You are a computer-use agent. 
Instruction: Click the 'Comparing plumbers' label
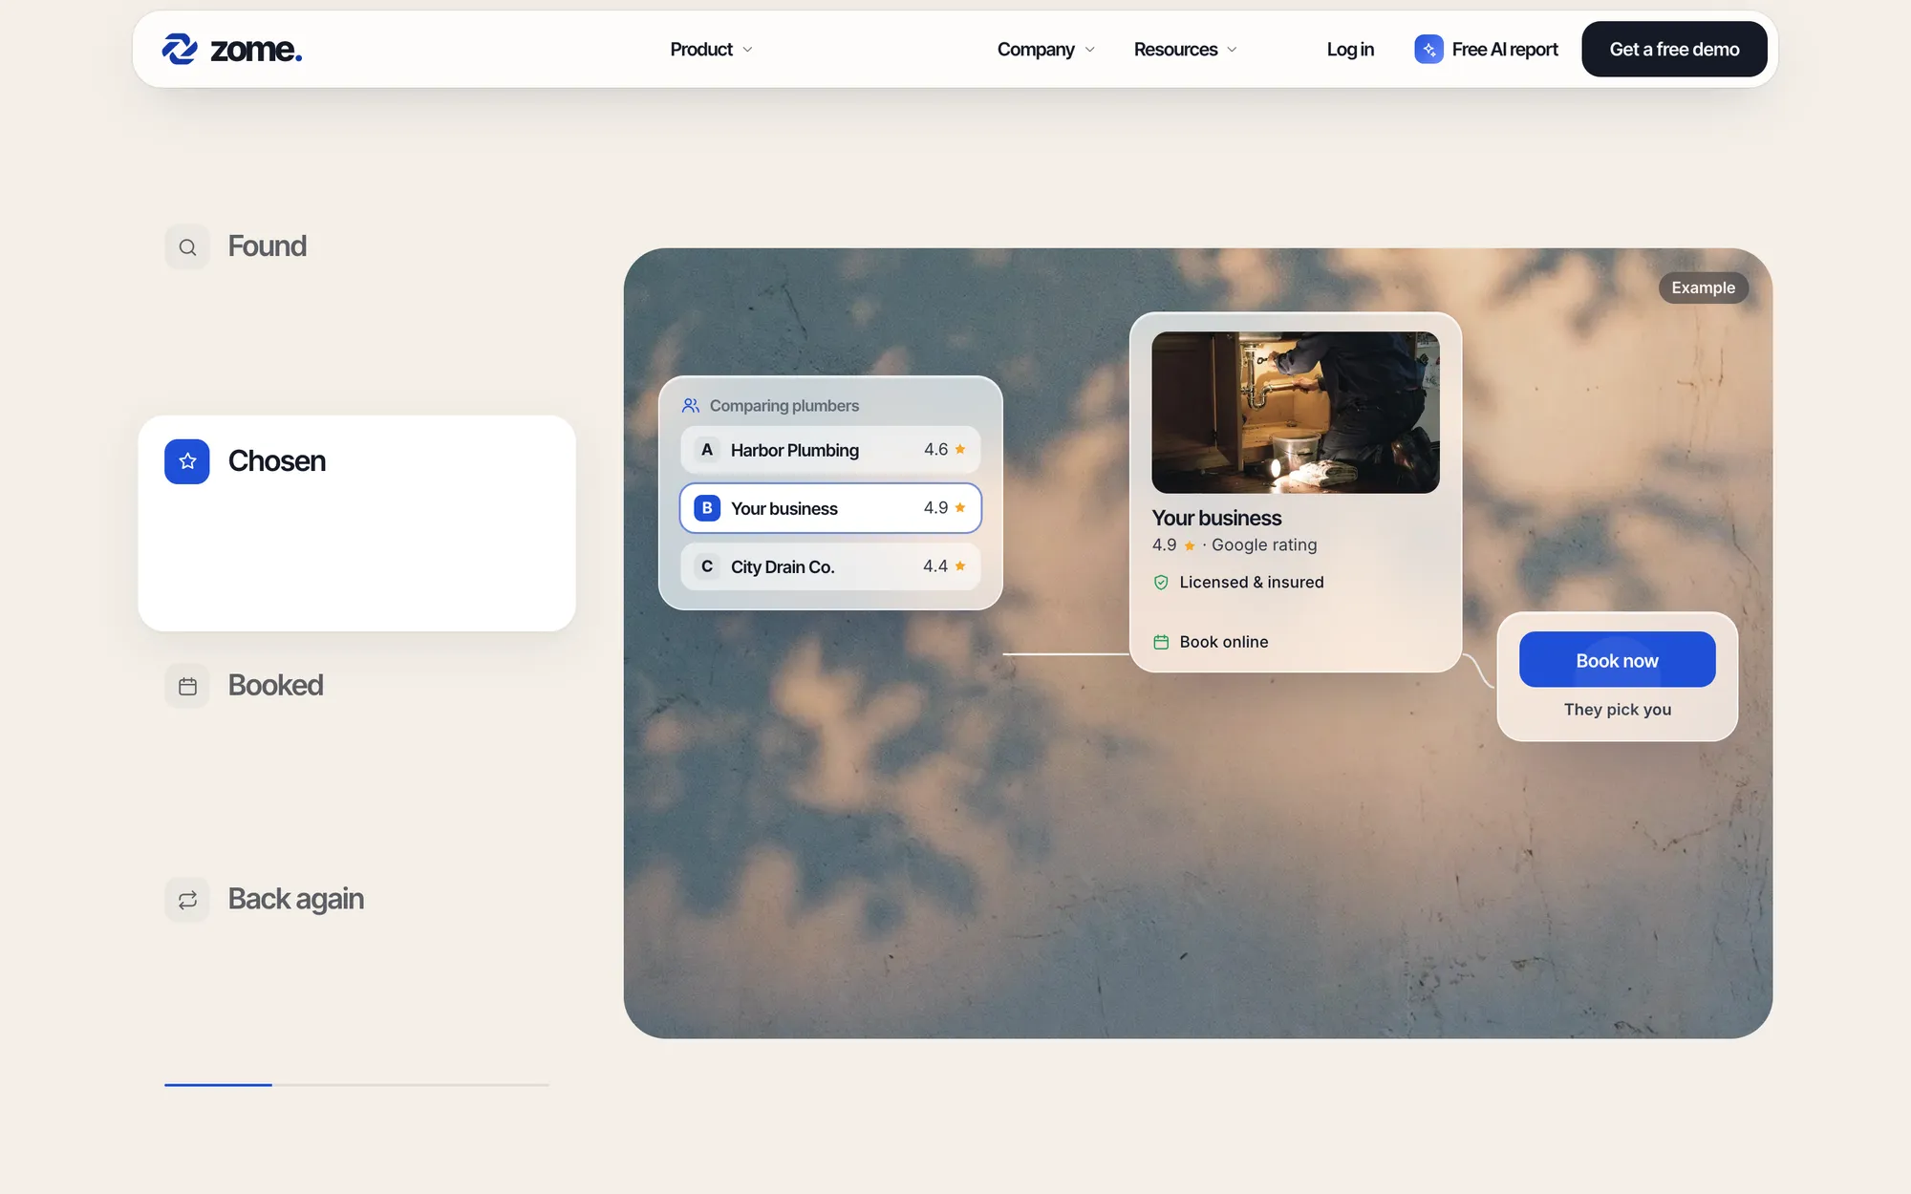(784, 406)
